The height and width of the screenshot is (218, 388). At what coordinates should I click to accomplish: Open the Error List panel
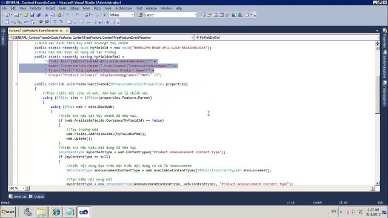18,197
